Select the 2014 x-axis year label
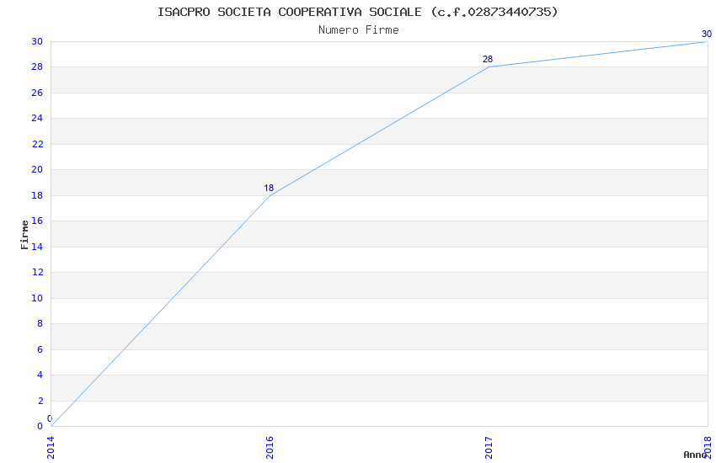This screenshot has width=716, height=463. click(x=51, y=448)
